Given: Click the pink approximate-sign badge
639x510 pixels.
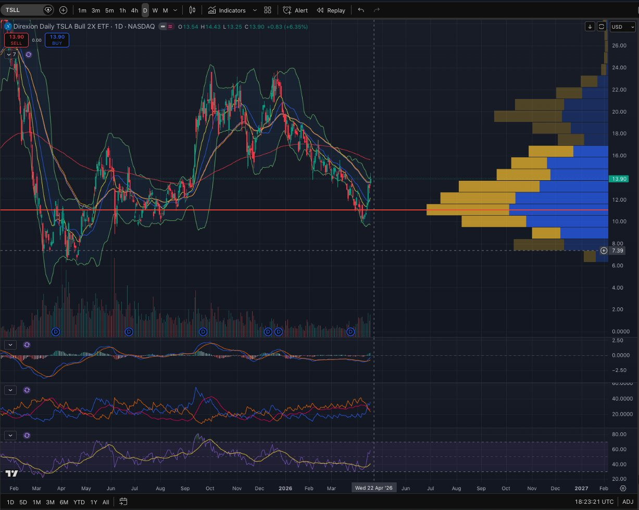Looking at the screenshot, I should [170, 26].
